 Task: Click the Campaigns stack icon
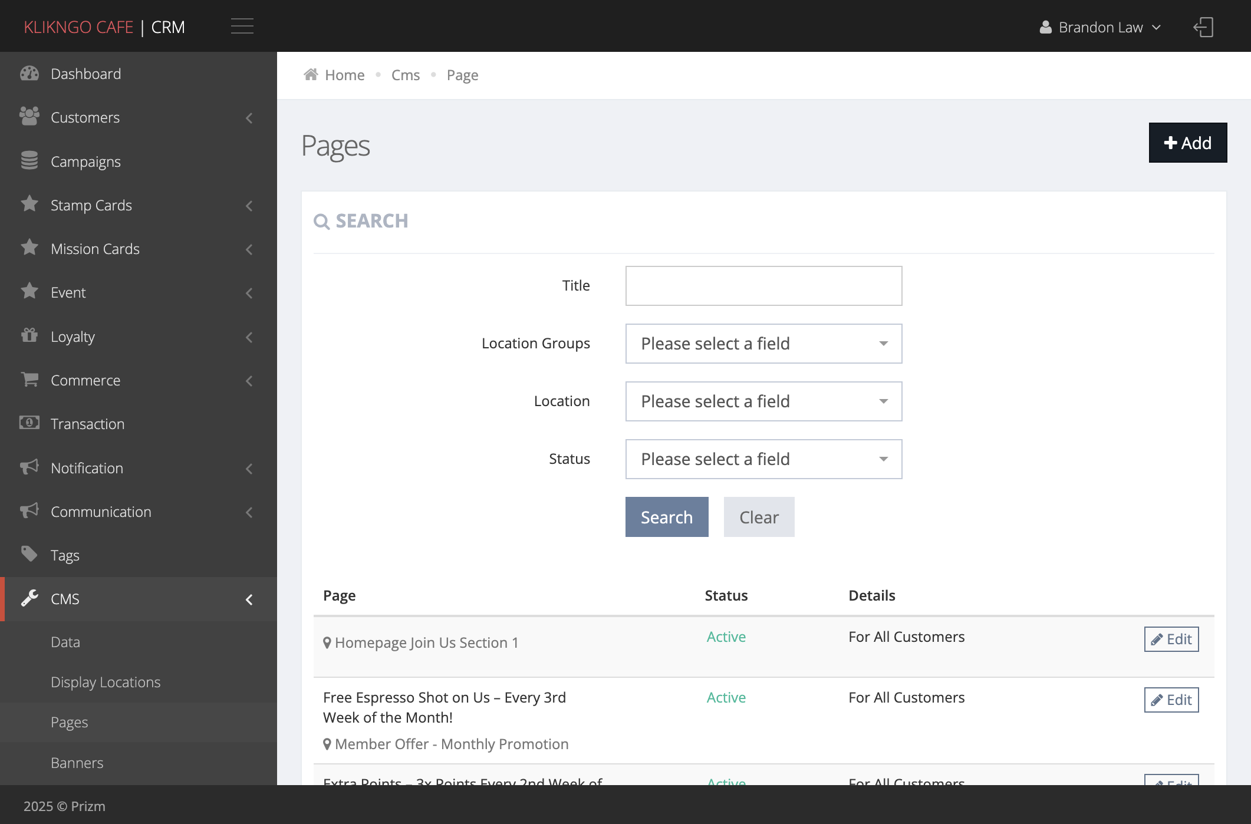(29, 160)
